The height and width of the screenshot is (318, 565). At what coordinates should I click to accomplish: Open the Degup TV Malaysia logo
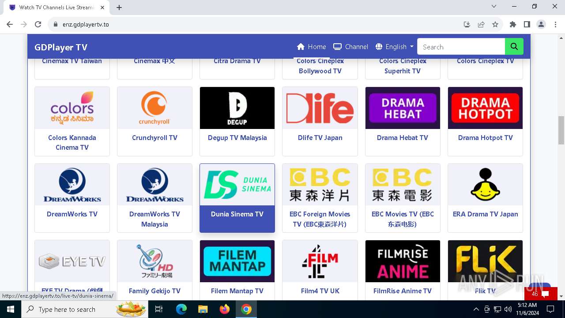tap(237, 108)
